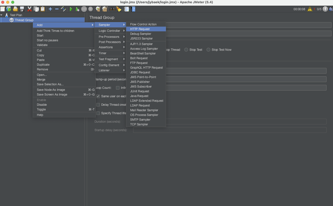Select JSR223 Sampler menu entry
This screenshot has height=206, width=333.
click(x=146, y=38)
